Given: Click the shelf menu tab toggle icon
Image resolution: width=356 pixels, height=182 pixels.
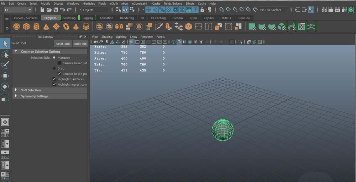Looking at the screenshot, I should [7, 18].
